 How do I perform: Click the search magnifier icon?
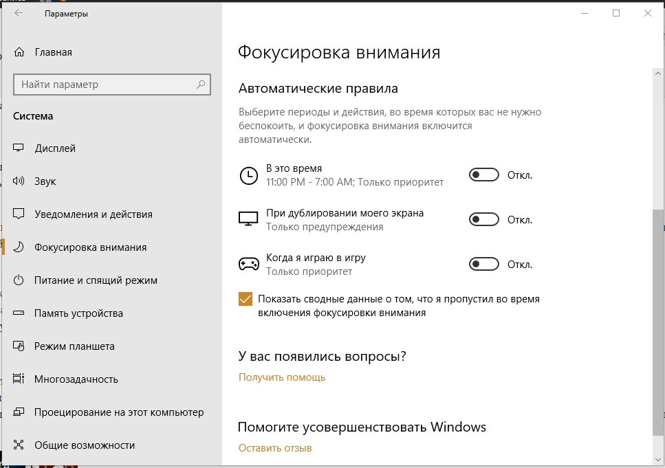[201, 85]
